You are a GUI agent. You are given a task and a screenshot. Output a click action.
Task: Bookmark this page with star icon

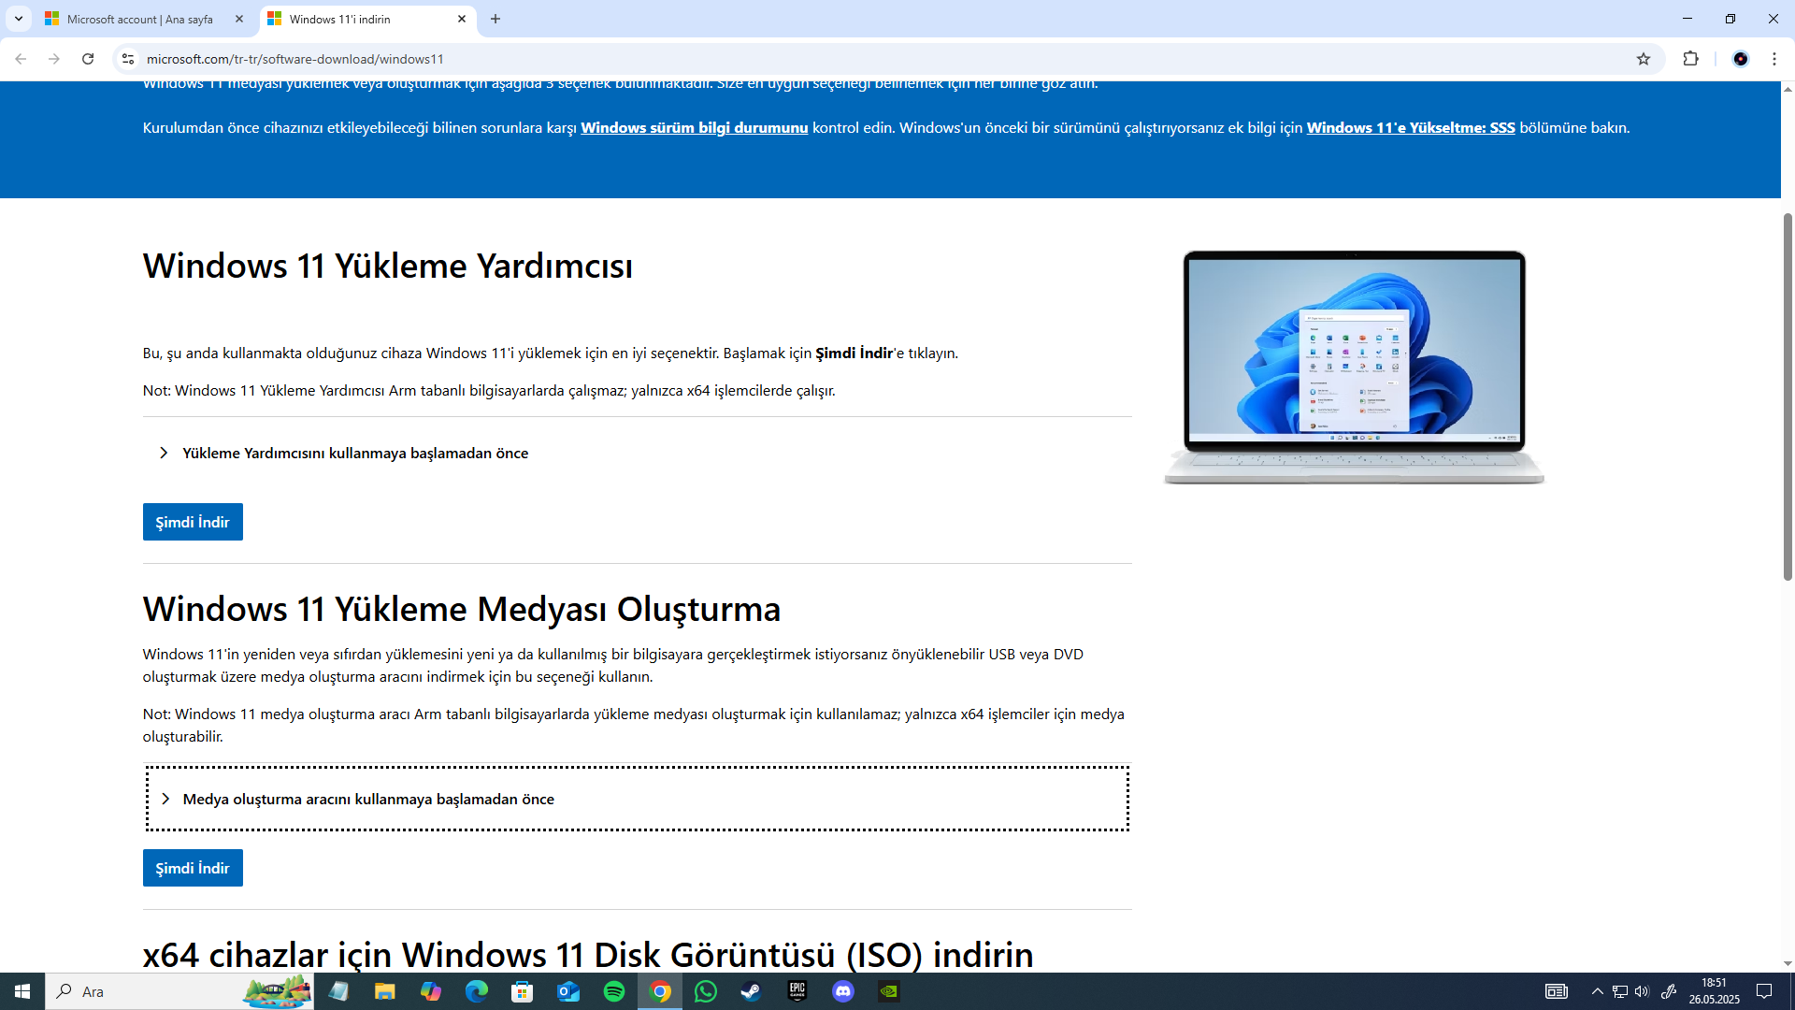pyautogui.click(x=1644, y=59)
